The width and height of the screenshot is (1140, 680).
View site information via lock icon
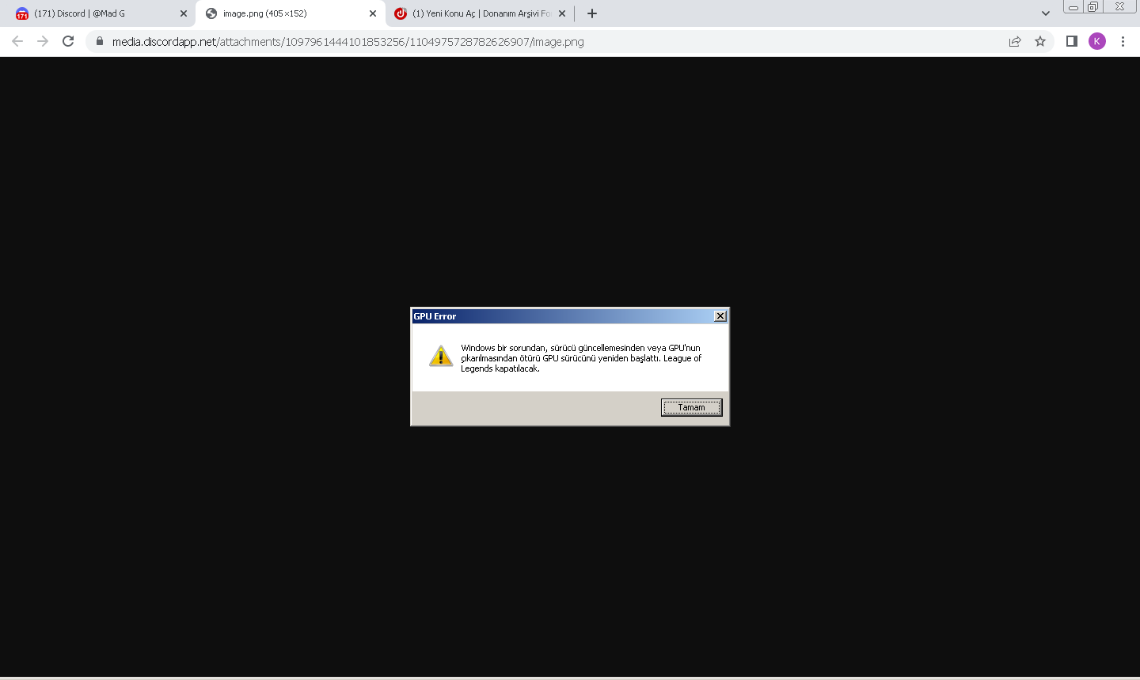(x=100, y=41)
